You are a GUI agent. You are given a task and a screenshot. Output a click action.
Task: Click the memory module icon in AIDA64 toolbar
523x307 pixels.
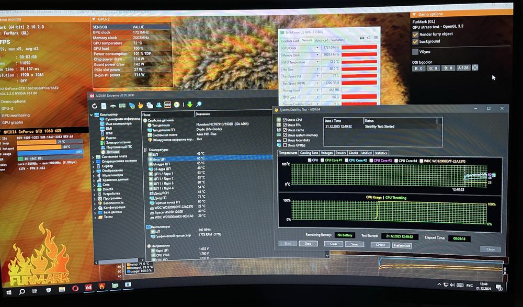pos(122,106)
